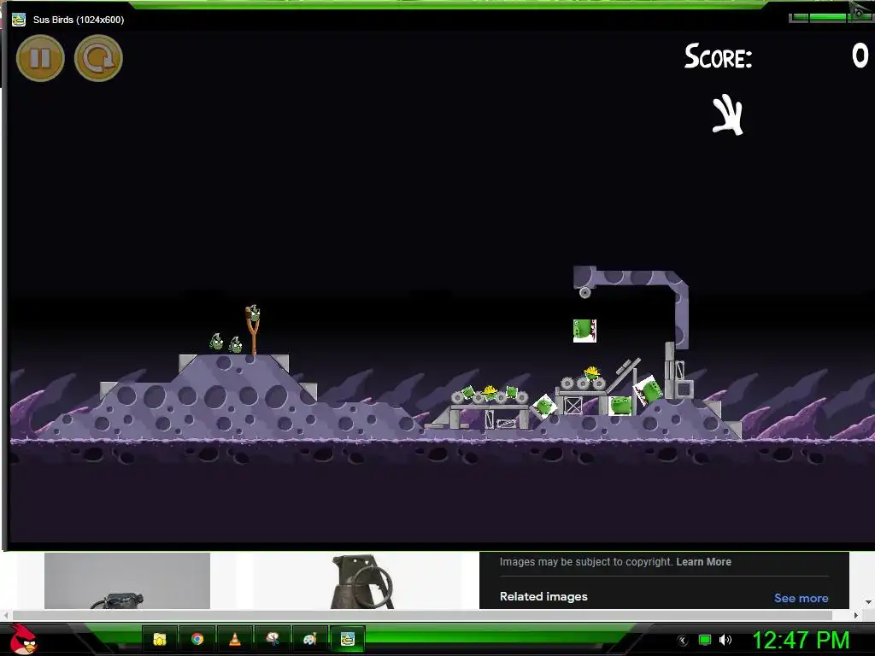The image size is (875, 656).
Task: Click the Related images heading
Action: pyautogui.click(x=543, y=596)
